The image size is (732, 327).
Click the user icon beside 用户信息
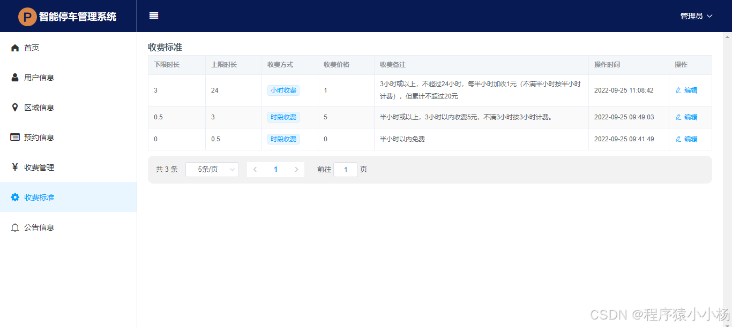pos(15,78)
